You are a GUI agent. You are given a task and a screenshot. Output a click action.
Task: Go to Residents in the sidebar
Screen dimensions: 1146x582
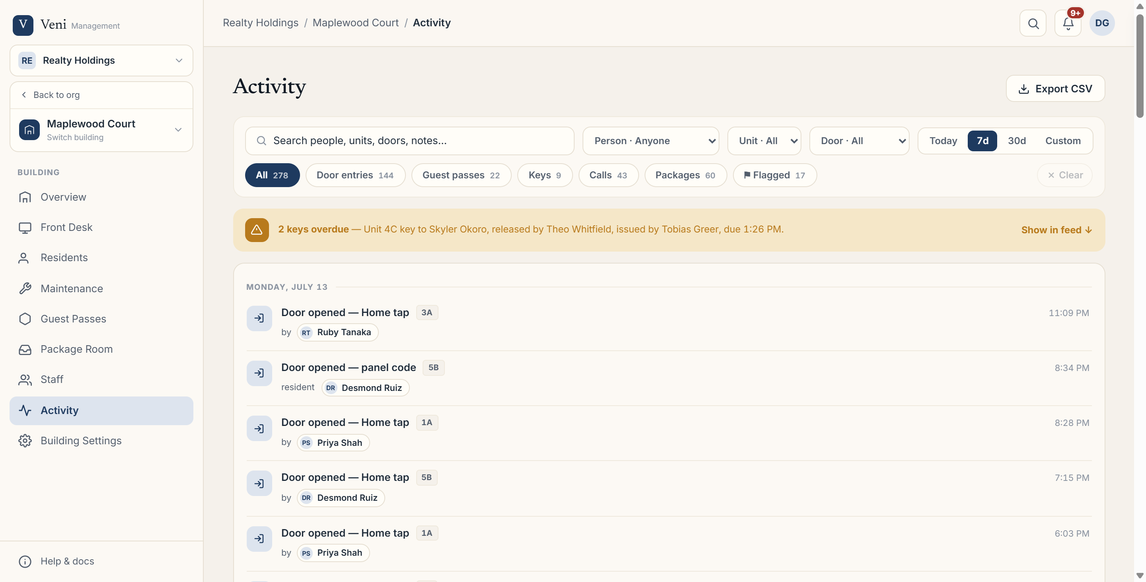tap(101, 258)
